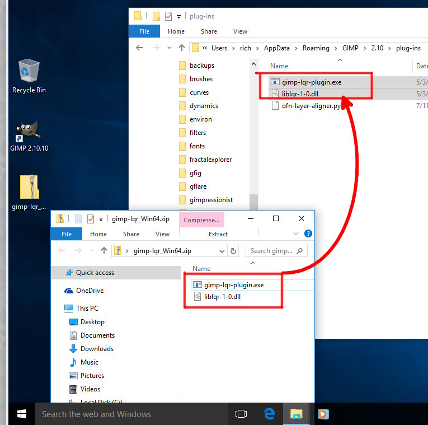The width and height of the screenshot is (428, 425).
Task: Click 2.10 in the breadcrumb path
Action: (x=377, y=48)
